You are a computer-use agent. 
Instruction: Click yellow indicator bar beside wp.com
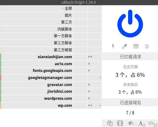click(x=1, y=105)
